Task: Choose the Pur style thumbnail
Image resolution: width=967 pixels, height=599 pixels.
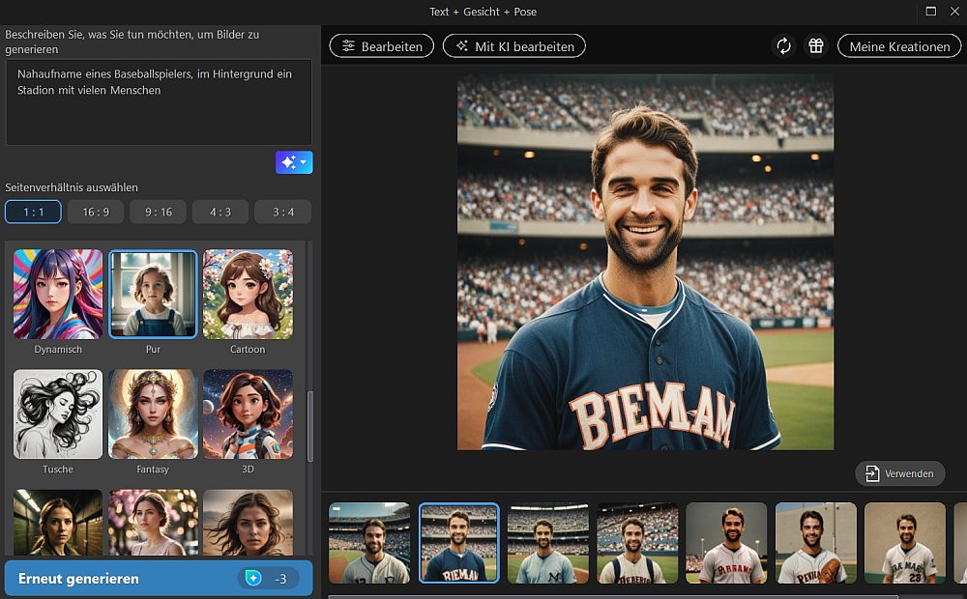Action: (153, 294)
